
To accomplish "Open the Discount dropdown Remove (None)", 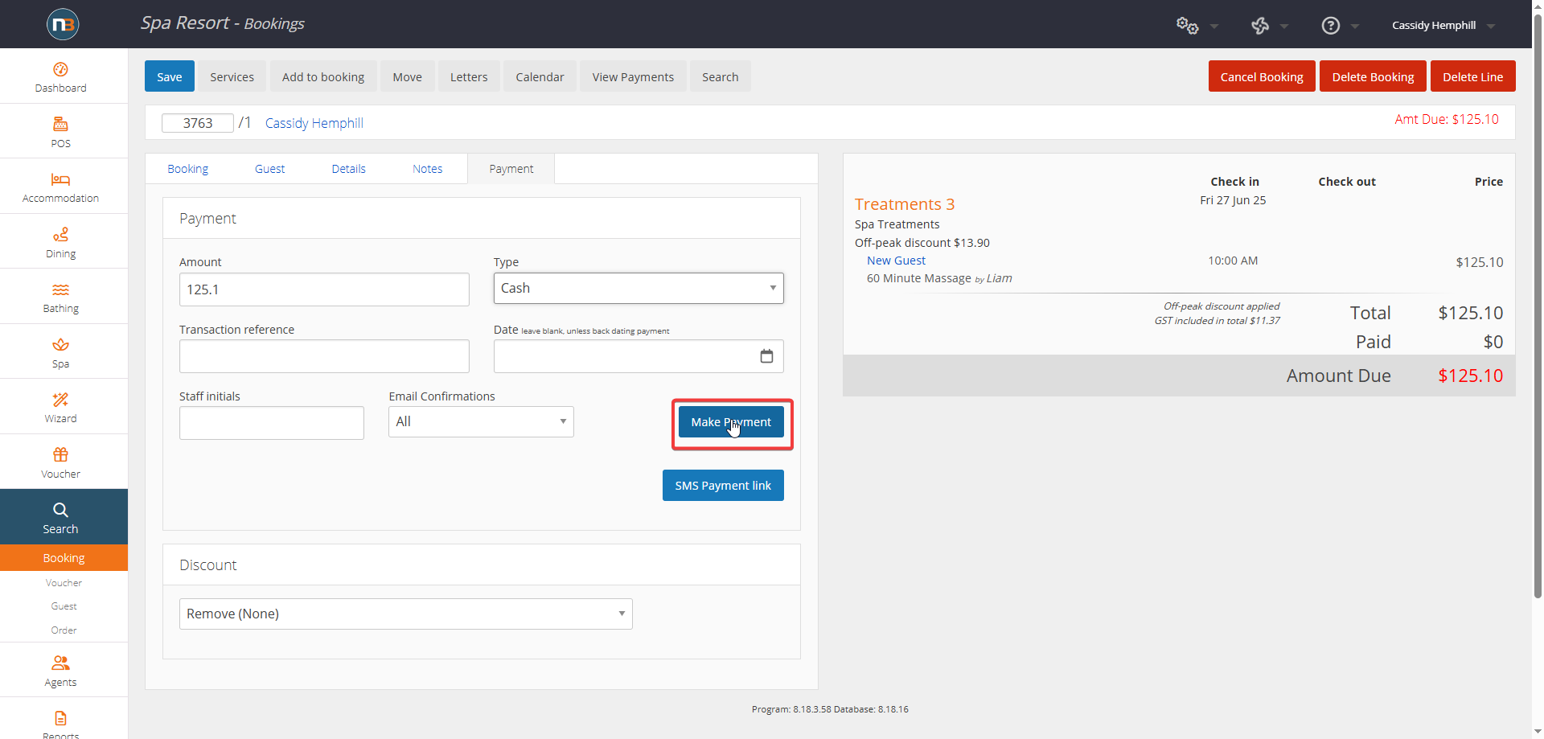I will point(406,614).
